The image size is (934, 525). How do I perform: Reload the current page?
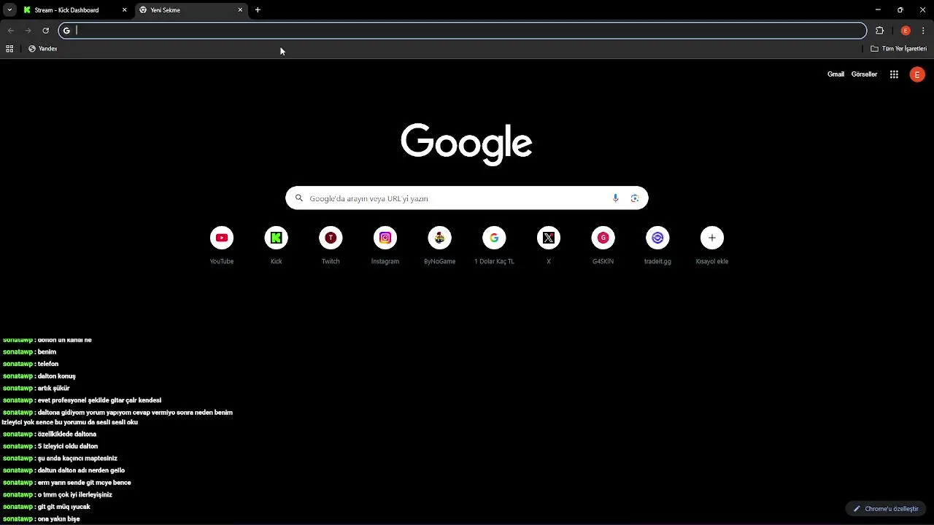click(x=45, y=31)
